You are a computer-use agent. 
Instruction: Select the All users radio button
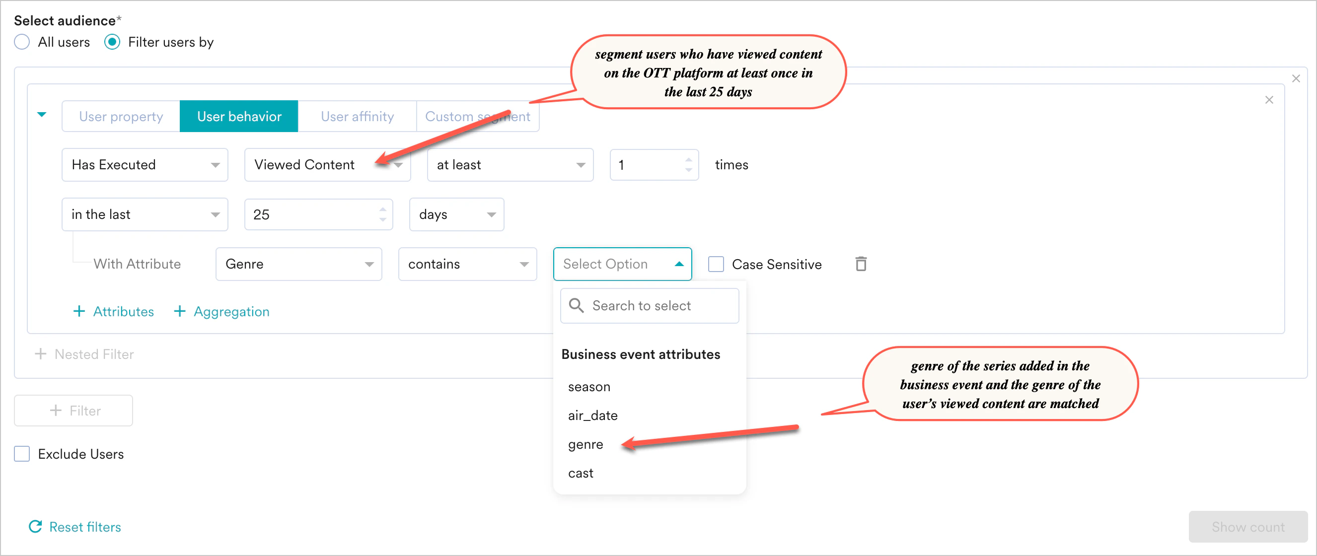point(22,42)
